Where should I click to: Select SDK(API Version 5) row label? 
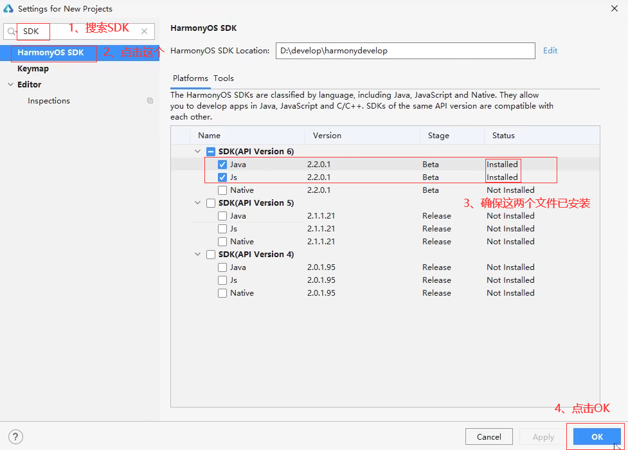(x=256, y=203)
